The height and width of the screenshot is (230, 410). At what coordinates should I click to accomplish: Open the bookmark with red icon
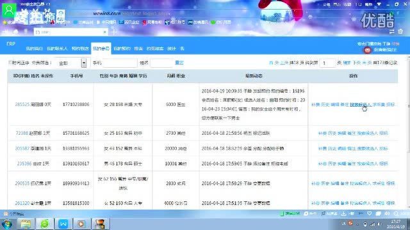pos(144,22)
